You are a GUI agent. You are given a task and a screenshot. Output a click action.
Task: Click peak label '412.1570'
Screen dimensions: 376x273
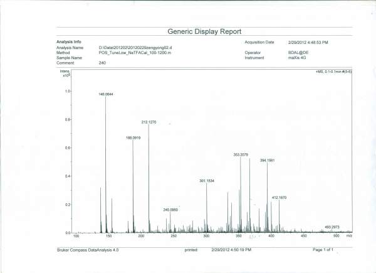(279, 198)
